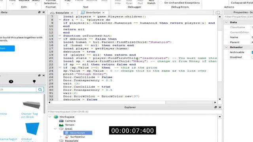Click scroll left arrow below script editor
Viewport: 253px width, 142px height.
point(49,103)
